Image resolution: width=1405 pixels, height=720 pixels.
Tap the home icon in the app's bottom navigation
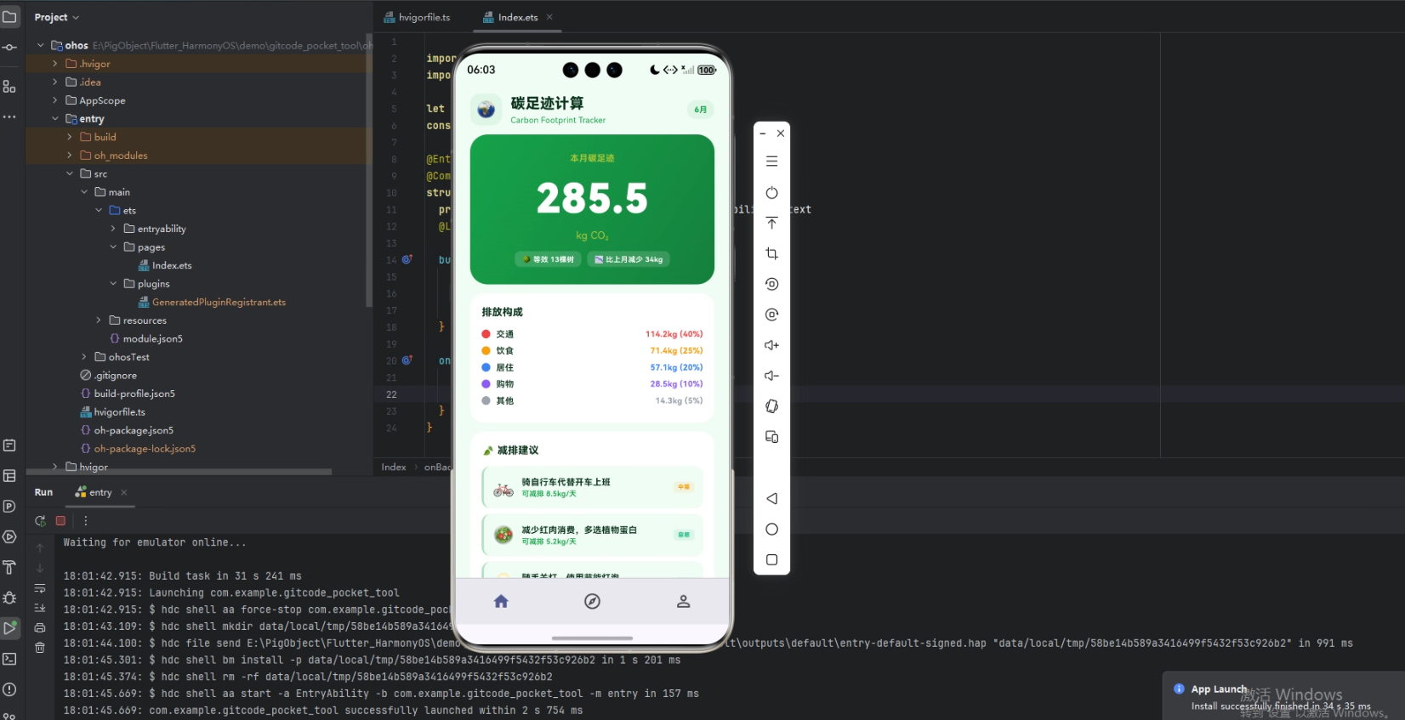click(501, 602)
